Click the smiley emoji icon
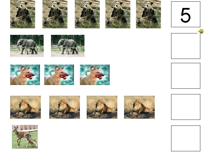This screenshot has width=204, height=153. pos(201,31)
